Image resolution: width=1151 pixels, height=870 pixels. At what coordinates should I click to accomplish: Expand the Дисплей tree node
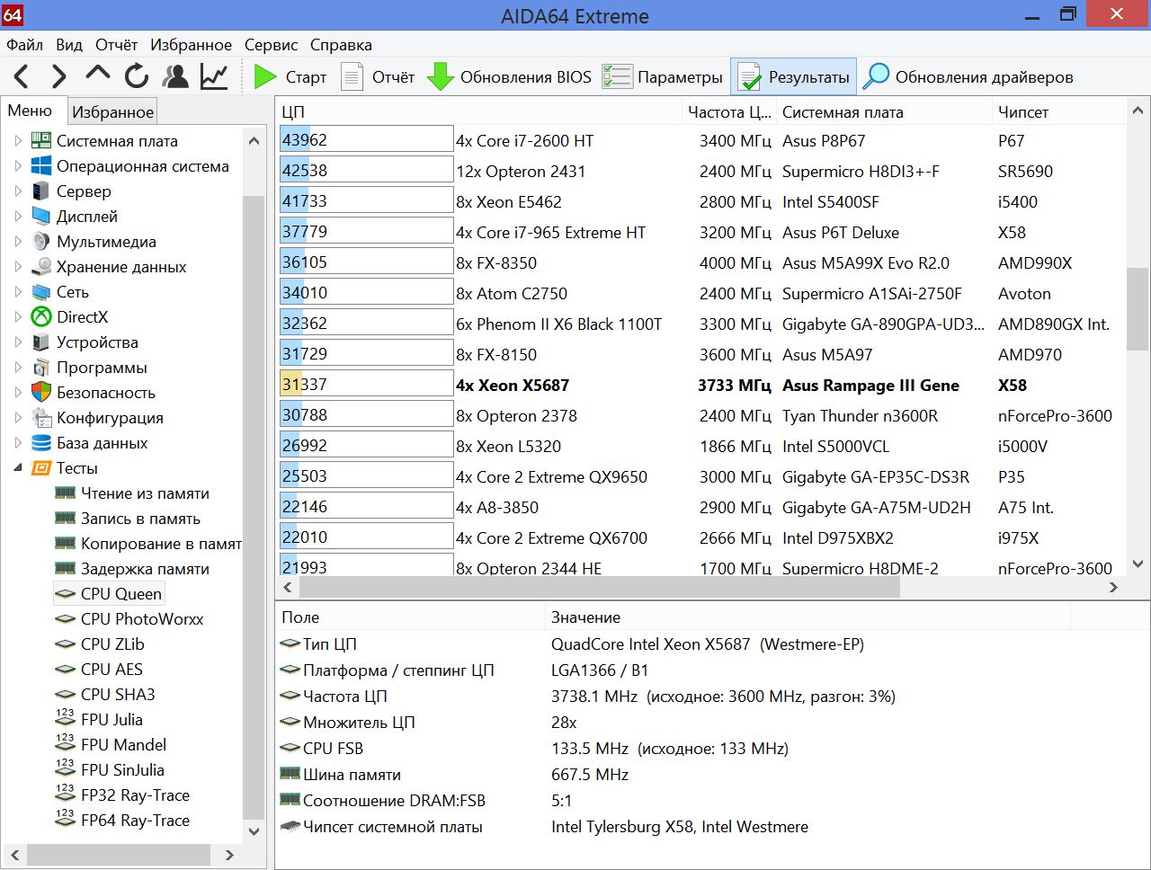pyautogui.click(x=18, y=217)
